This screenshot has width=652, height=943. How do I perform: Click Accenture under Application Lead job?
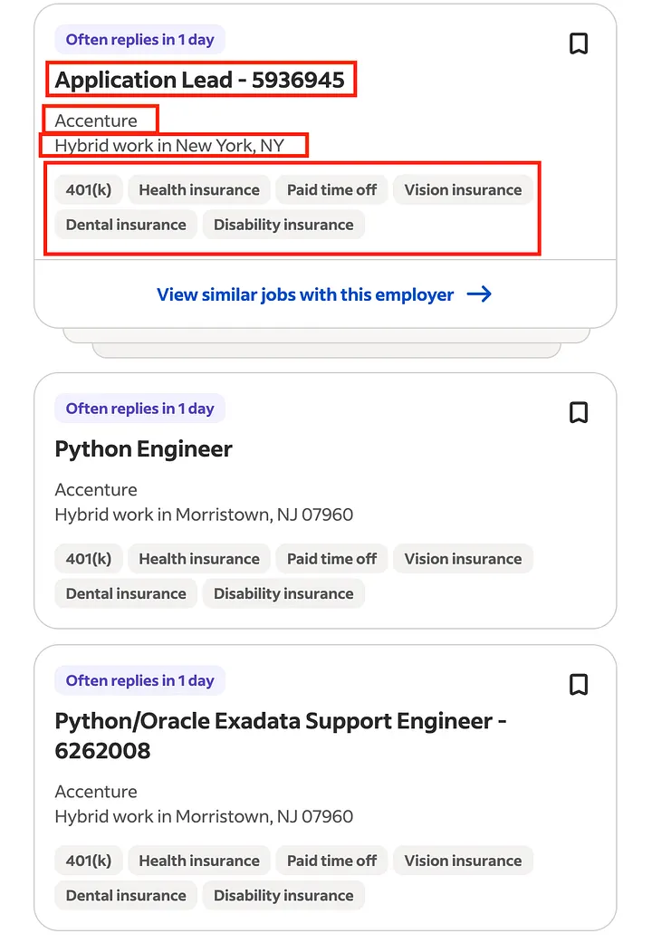pos(96,120)
